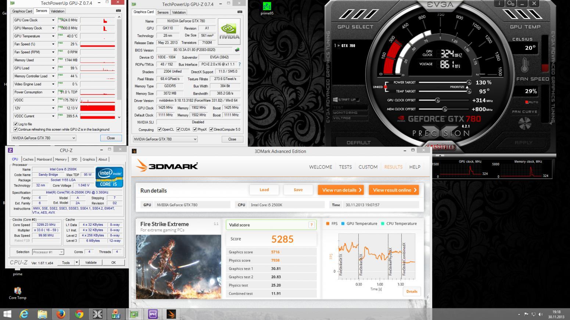Toggle OpenCL checkbox in GPU-Z

click(159, 130)
